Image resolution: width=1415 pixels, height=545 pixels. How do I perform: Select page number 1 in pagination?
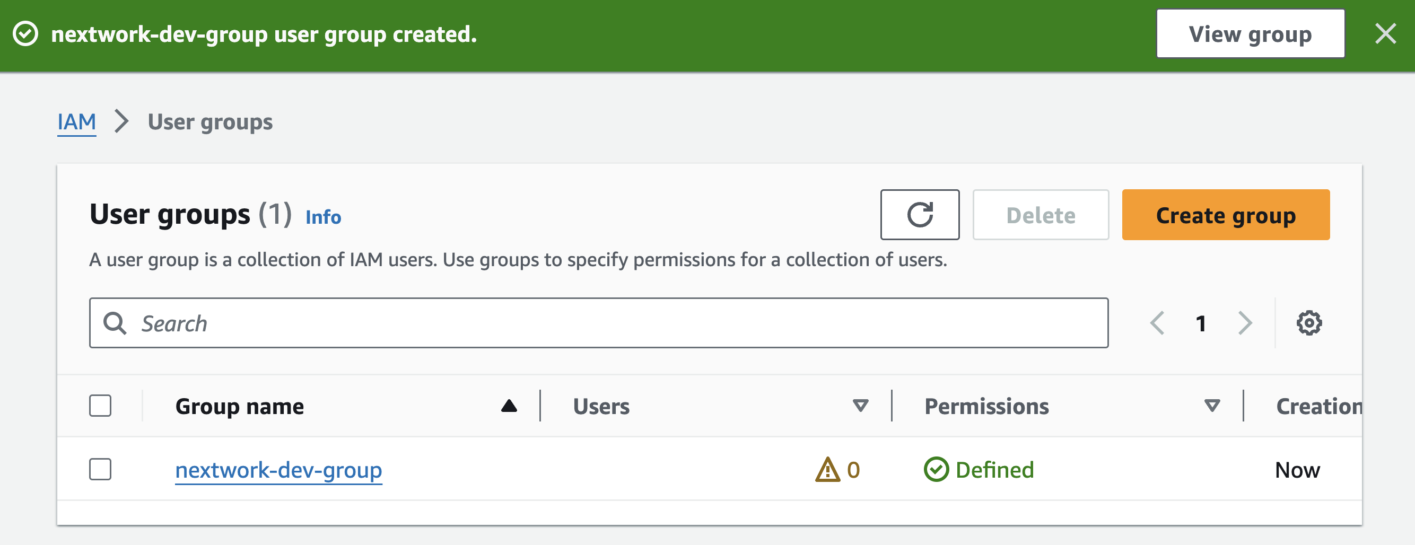pyautogui.click(x=1201, y=323)
